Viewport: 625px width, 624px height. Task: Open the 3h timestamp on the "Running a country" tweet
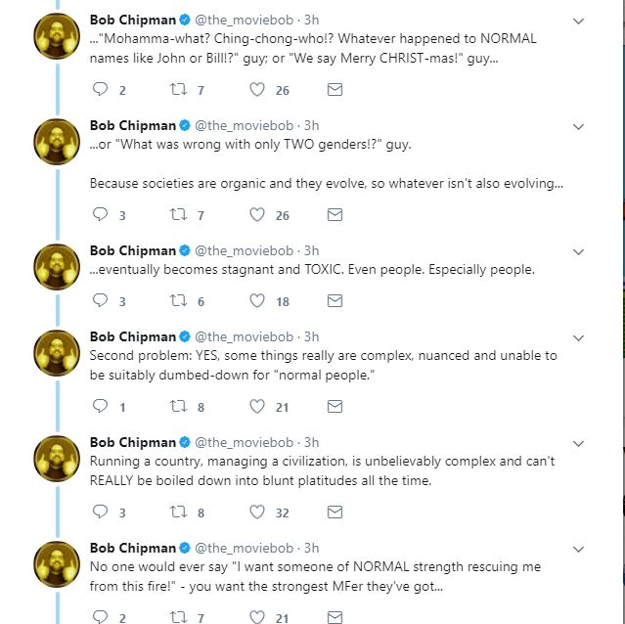312,442
